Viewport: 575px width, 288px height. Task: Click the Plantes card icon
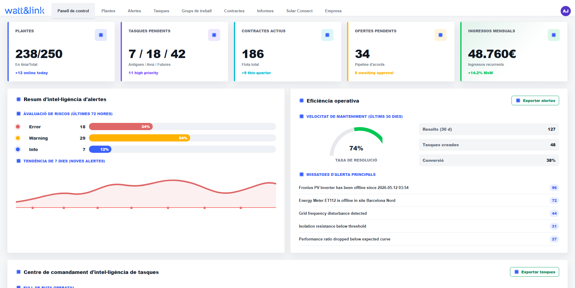[101, 35]
